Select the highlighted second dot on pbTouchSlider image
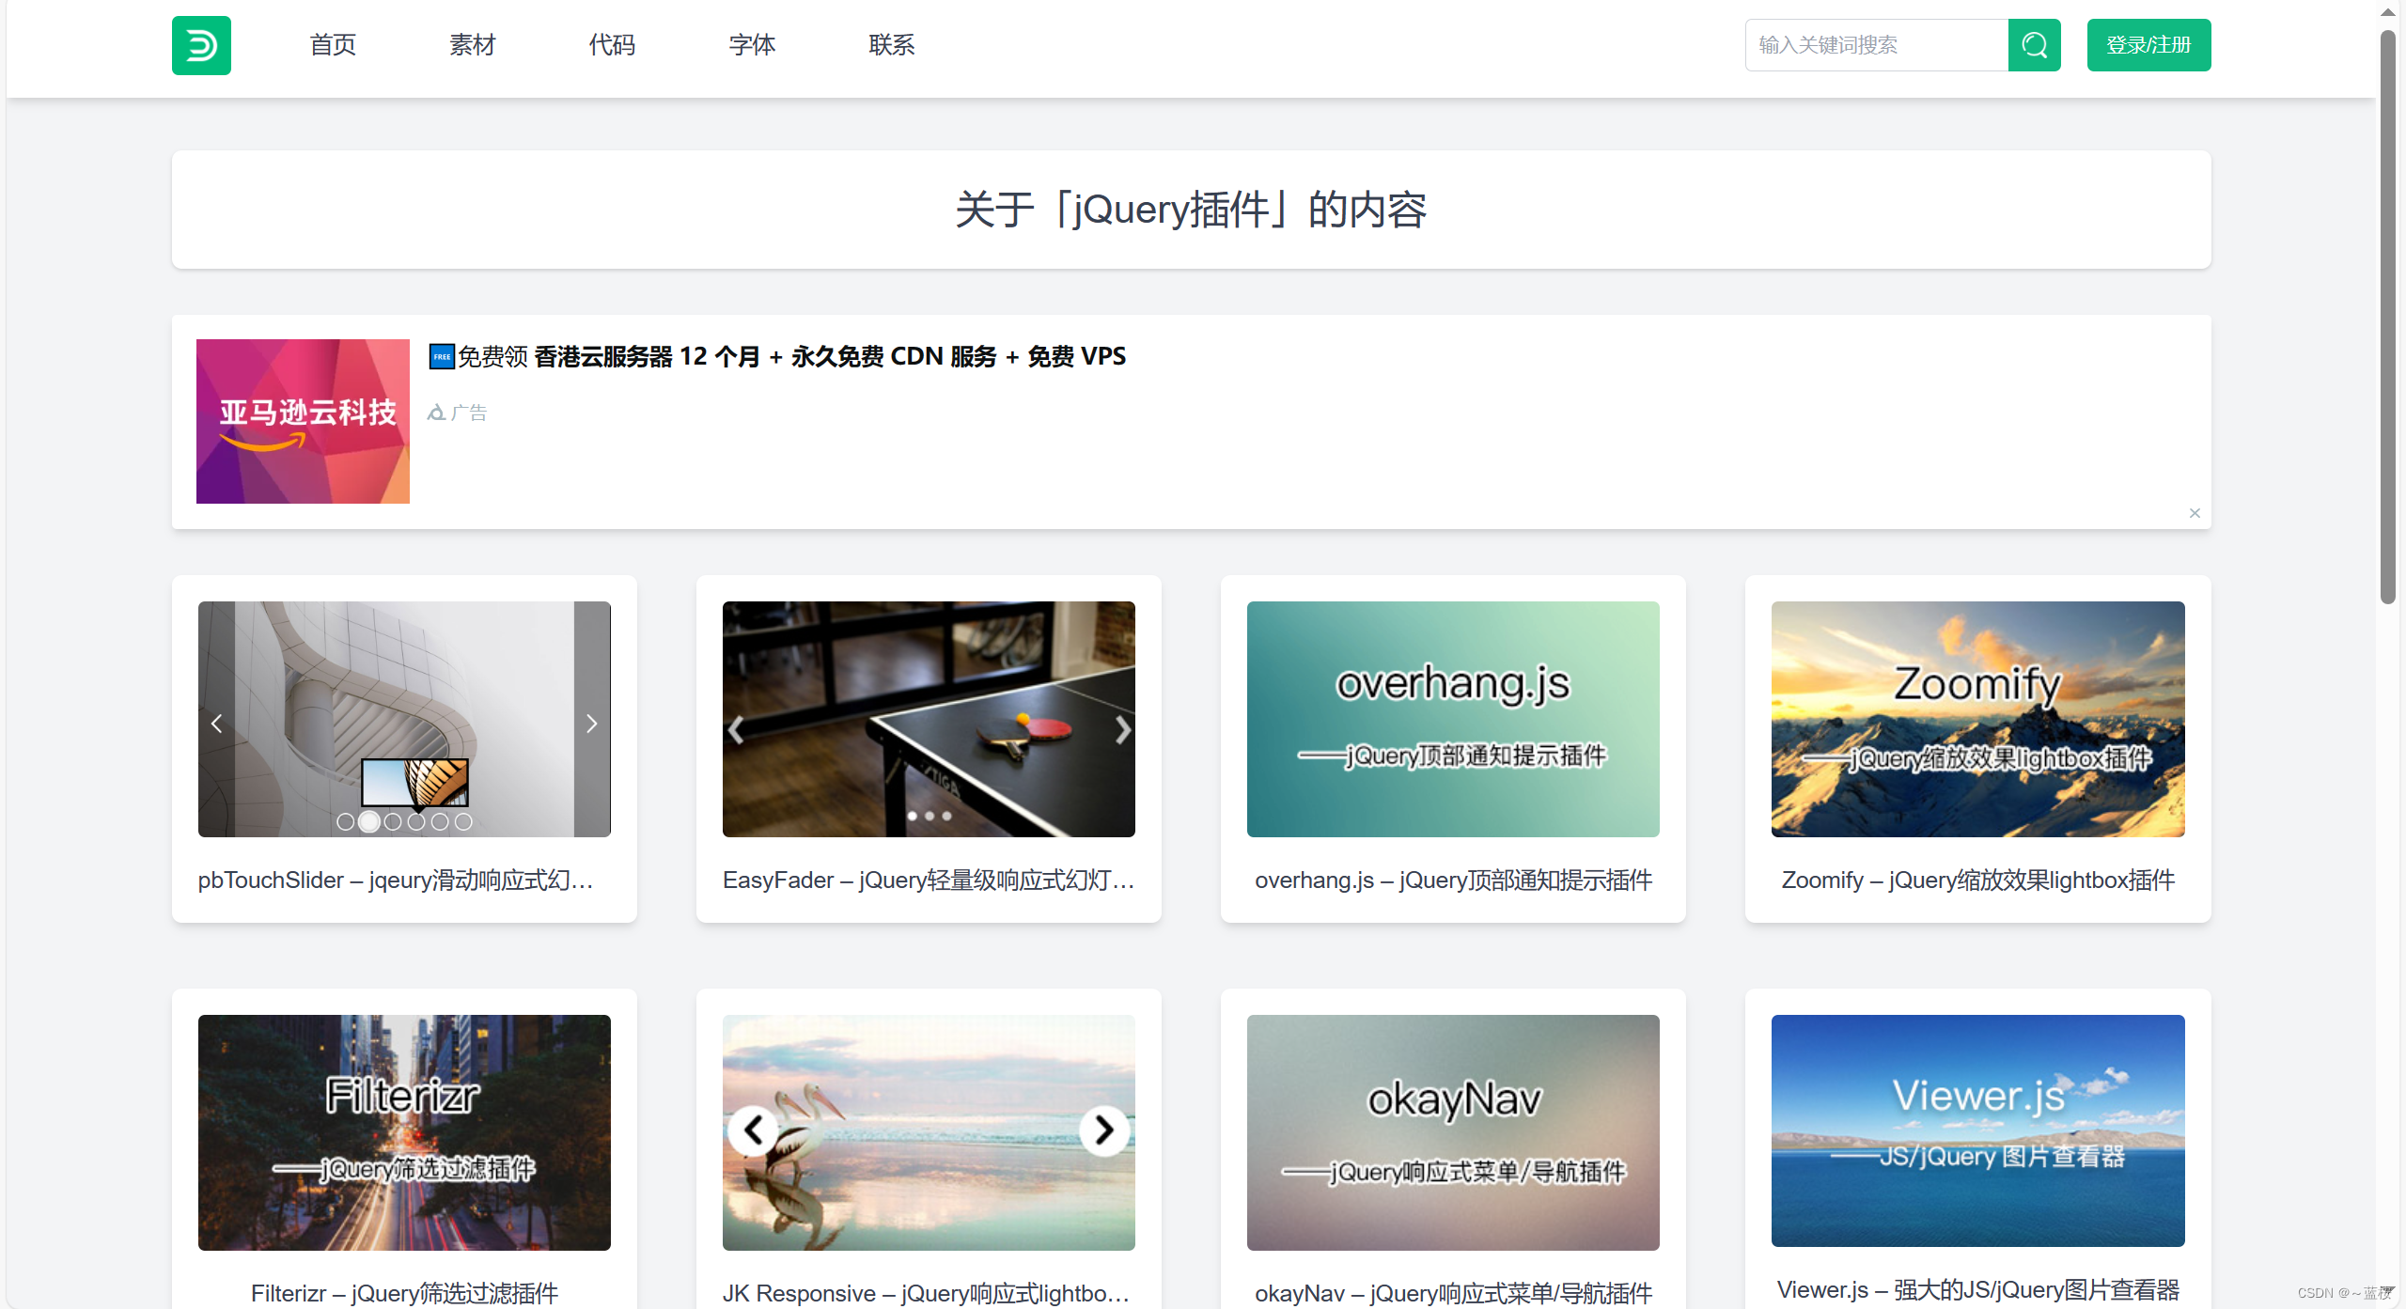Screen dimensions: 2406x1309 coord(369,822)
